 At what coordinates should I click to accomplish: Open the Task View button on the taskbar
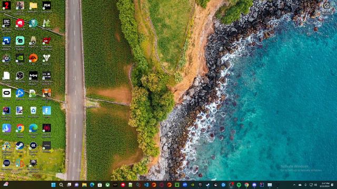[x=69, y=185]
